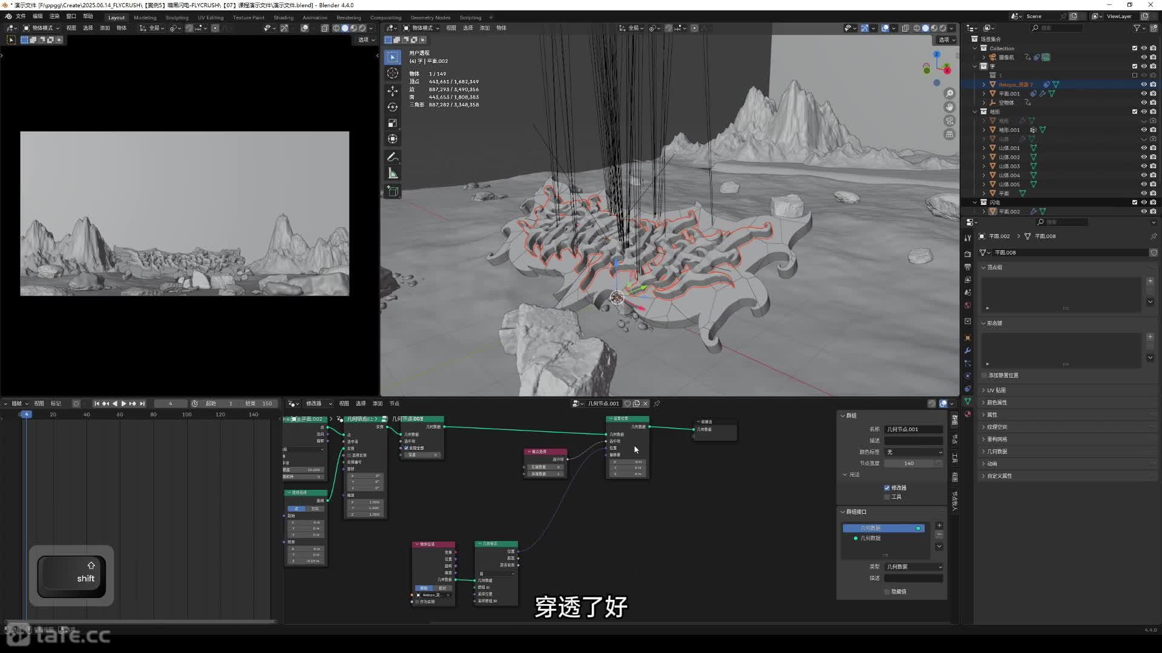1162x653 pixels.
Task: Select the Transform tool in viewport toolbar
Action: click(393, 139)
